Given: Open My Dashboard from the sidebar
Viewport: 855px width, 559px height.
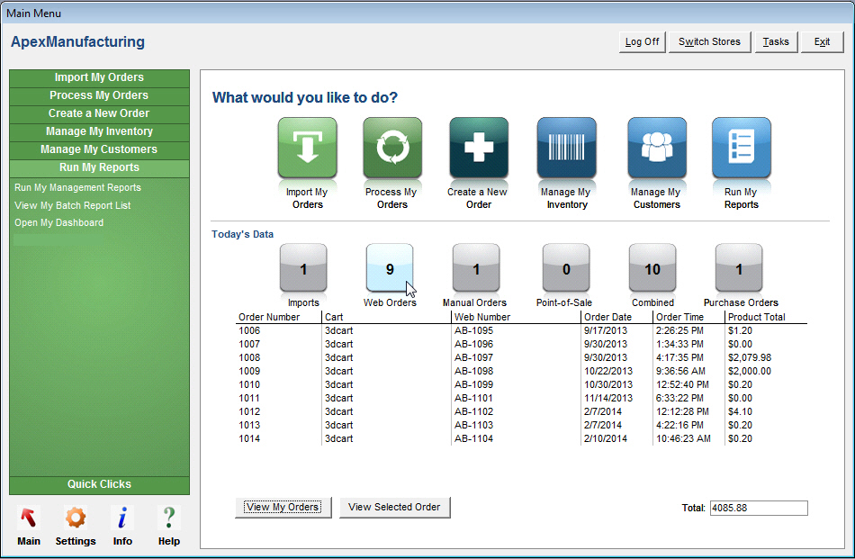Looking at the screenshot, I should (58, 223).
